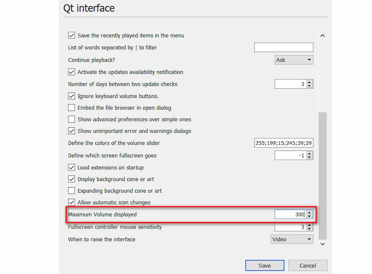Enable Show advanced preferences over simple ones
372x274 pixels.
tap(72, 119)
